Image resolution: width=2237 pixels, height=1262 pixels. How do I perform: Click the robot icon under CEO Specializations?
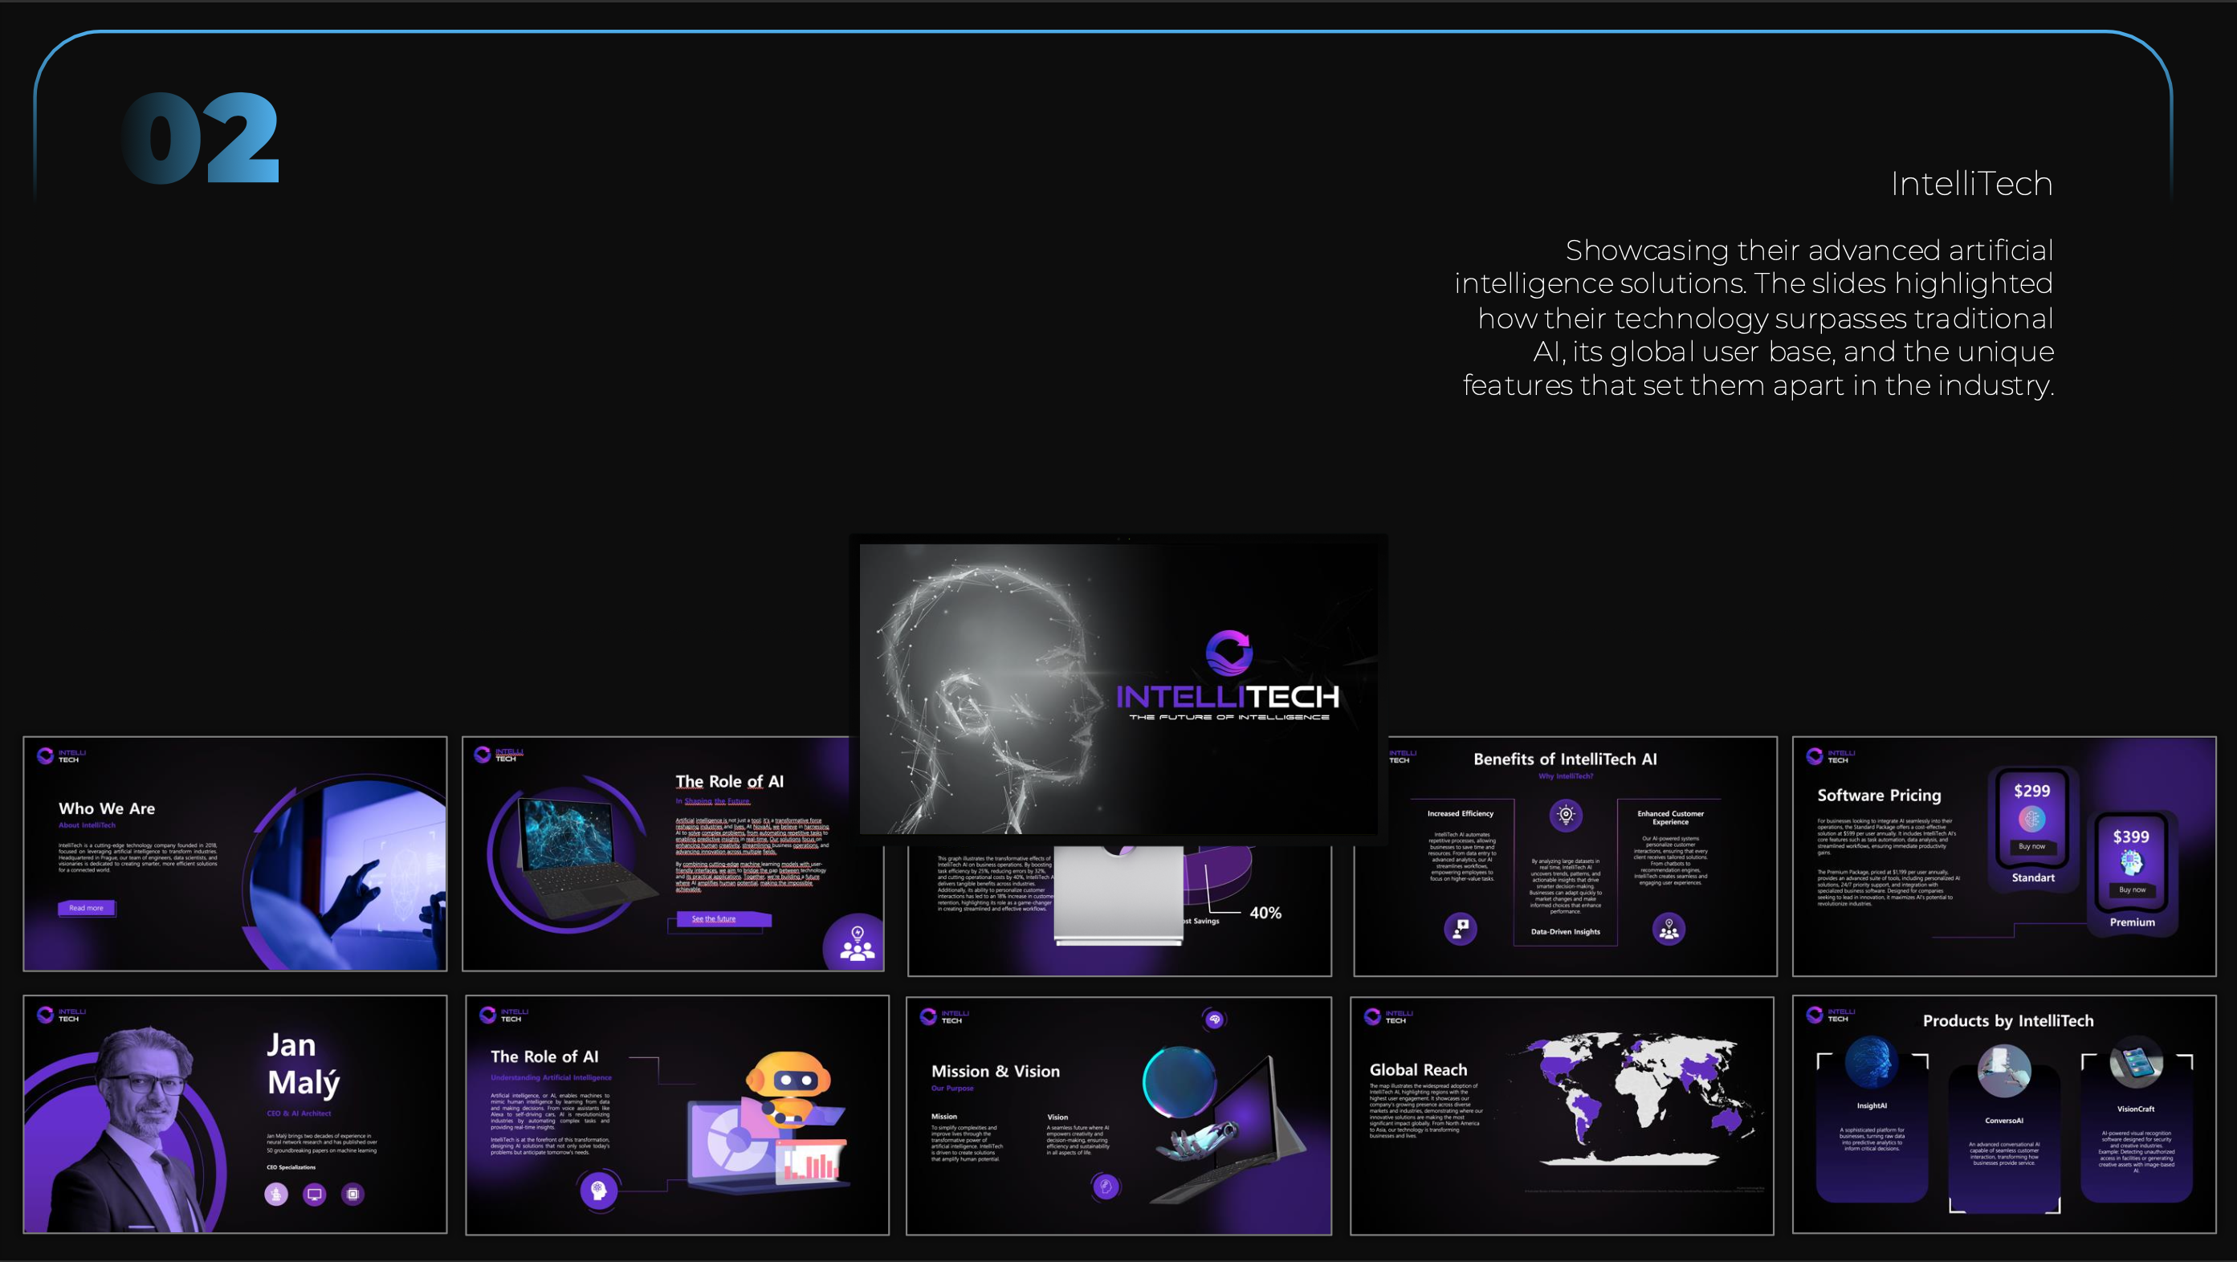(x=276, y=1195)
